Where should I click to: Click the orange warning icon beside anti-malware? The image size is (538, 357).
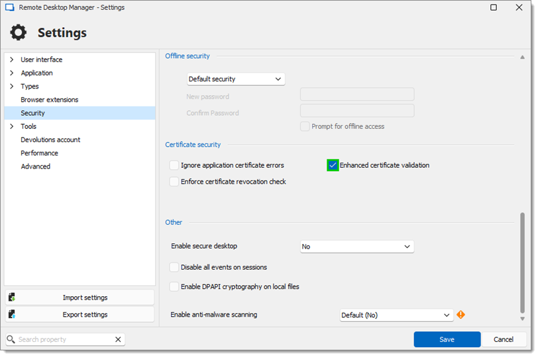pos(460,314)
